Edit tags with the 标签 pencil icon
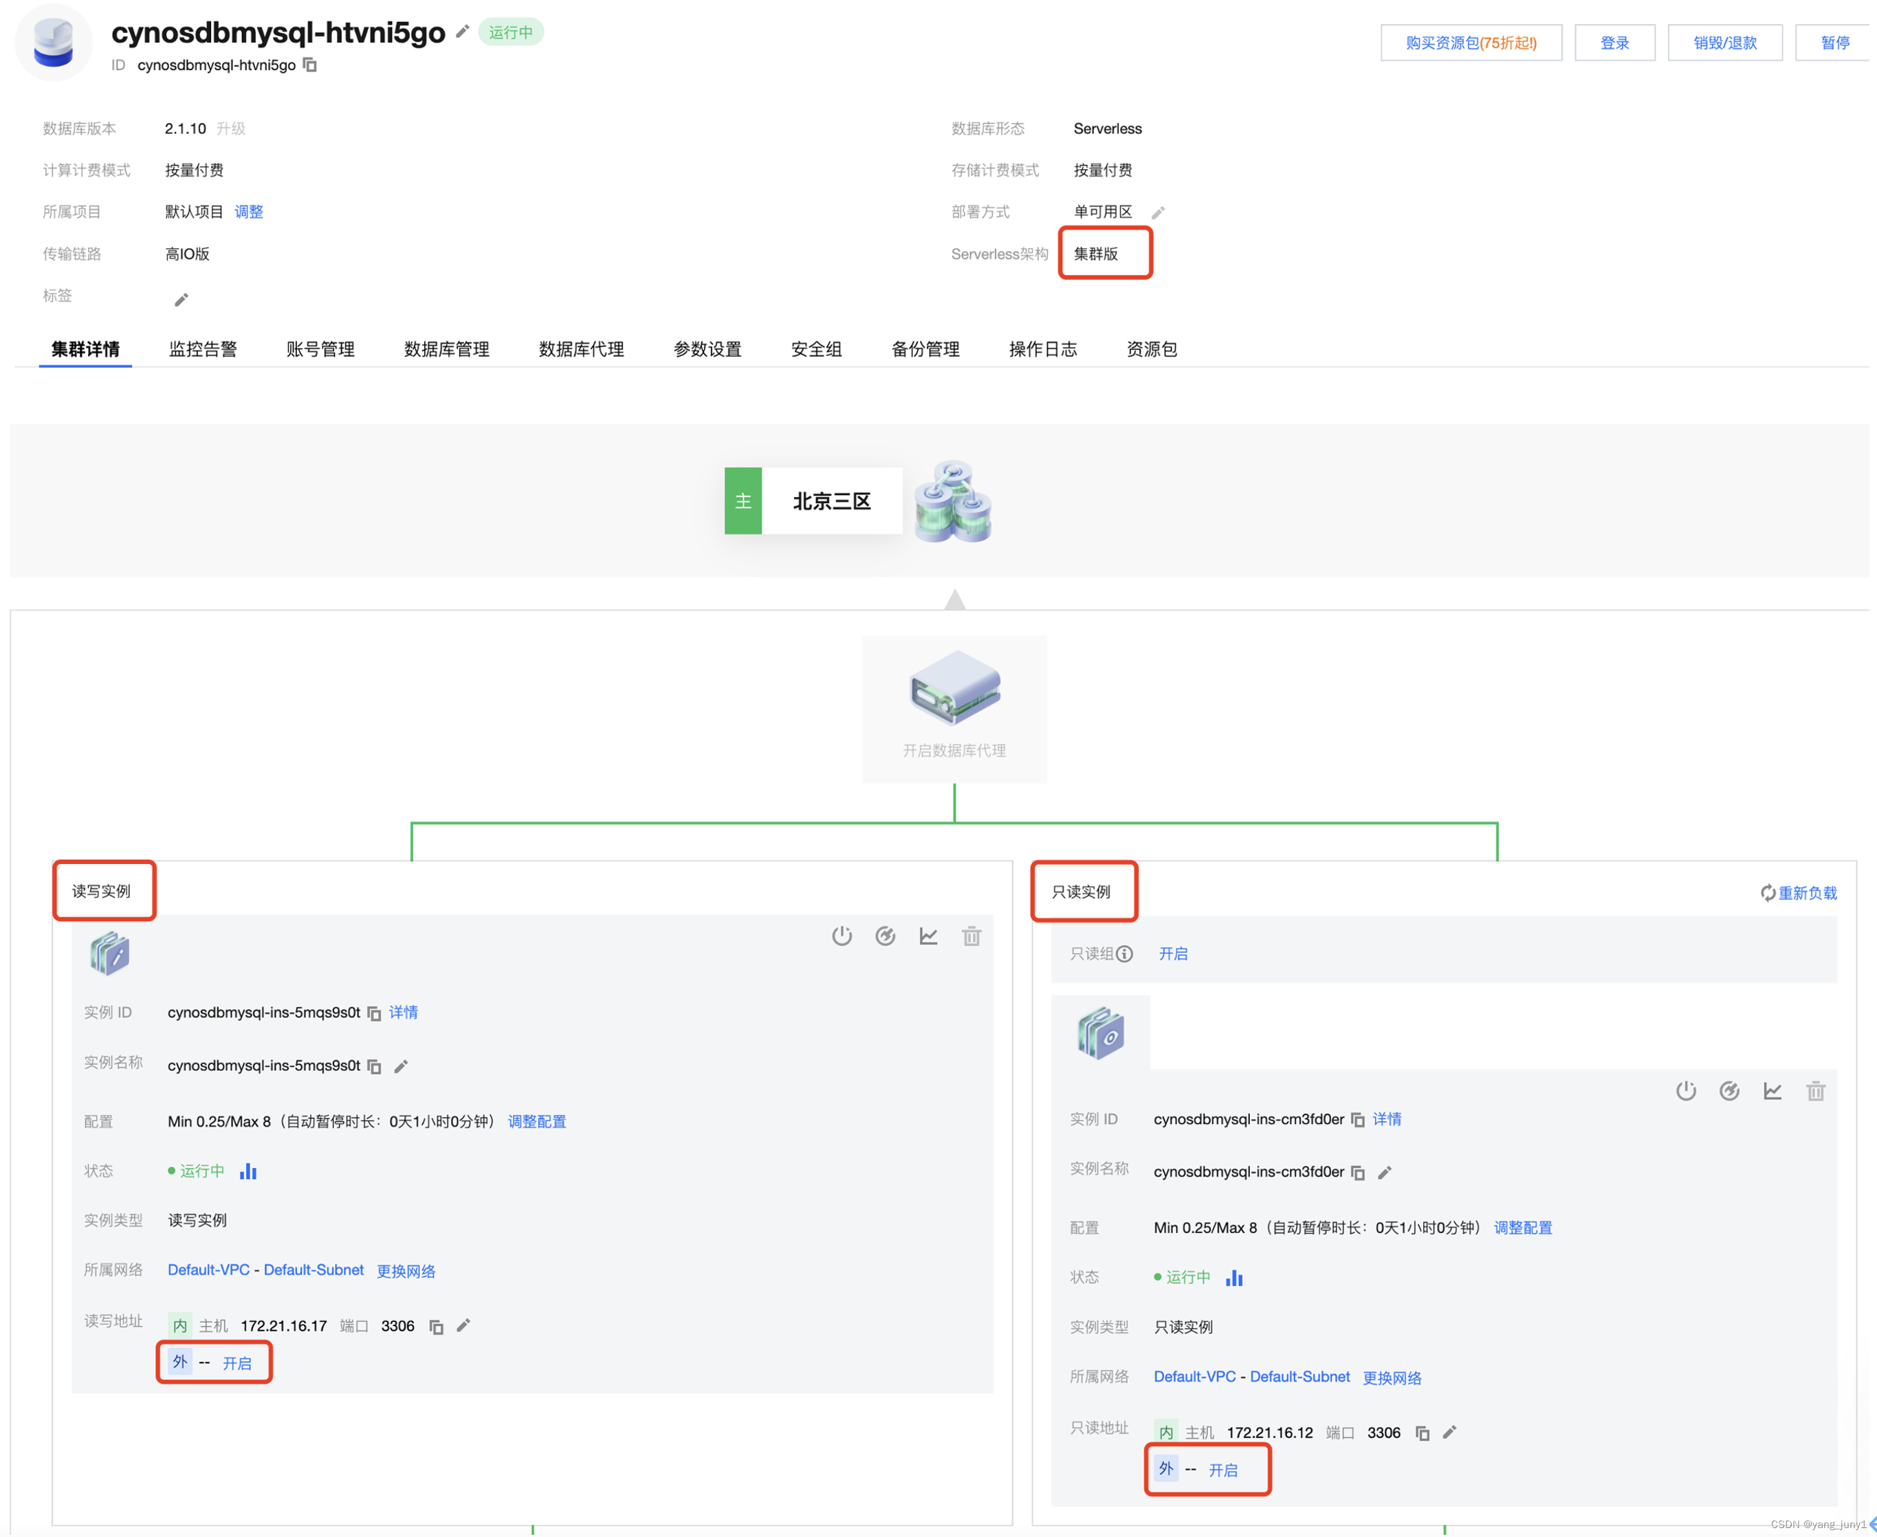This screenshot has width=1877, height=1537. point(182,300)
